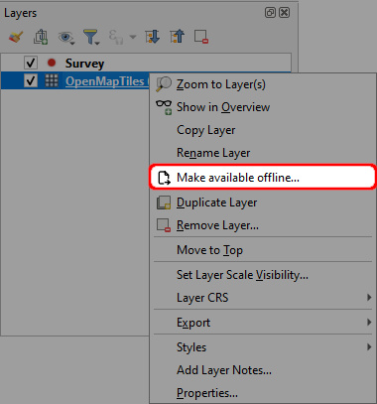Image resolution: width=377 pixels, height=404 pixels.
Task: Click the Collapse All layers icon
Action: click(177, 37)
